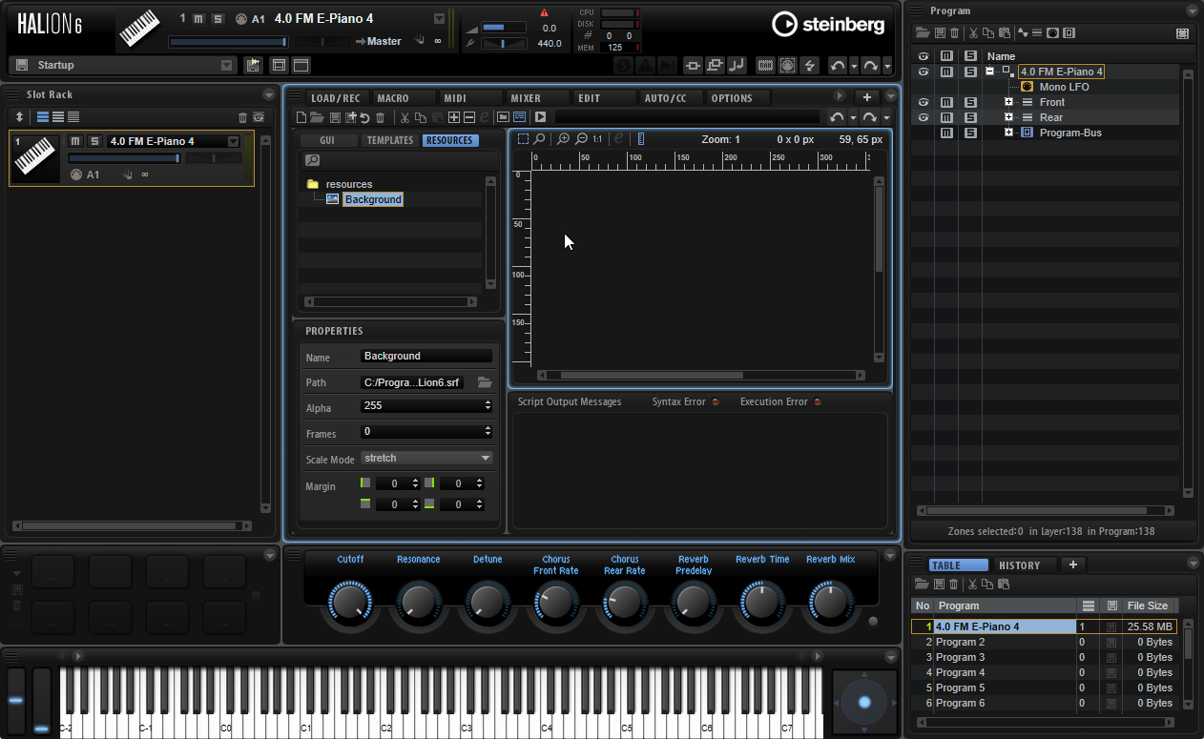Expand the Front layer in Program tree
Image resolution: width=1204 pixels, height=739 pixels.
[1008, 102]
